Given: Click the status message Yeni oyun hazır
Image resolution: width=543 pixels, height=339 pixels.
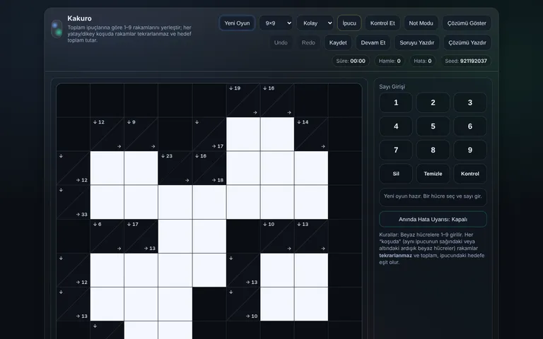Looking at the screenshot, I should 433,196.
